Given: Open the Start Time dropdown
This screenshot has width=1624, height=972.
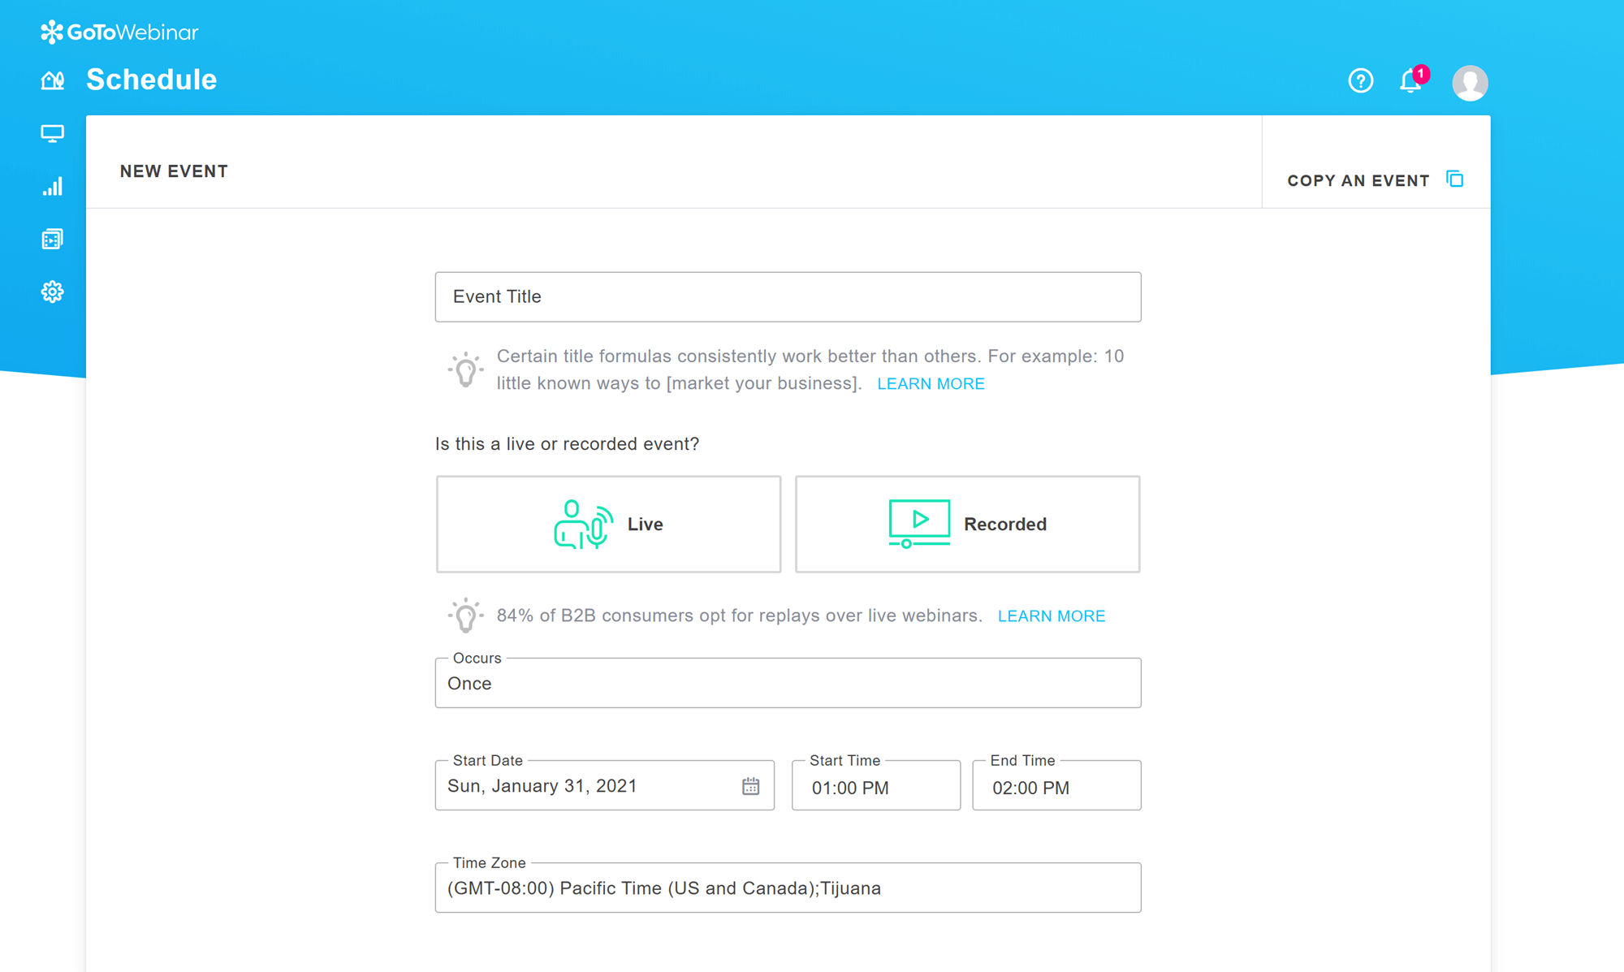Looking at the screenshot, I should [875, 786].
